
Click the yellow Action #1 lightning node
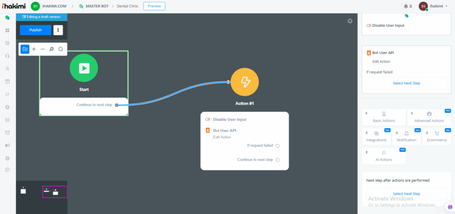pyautogui.click(x=244, y=82)
